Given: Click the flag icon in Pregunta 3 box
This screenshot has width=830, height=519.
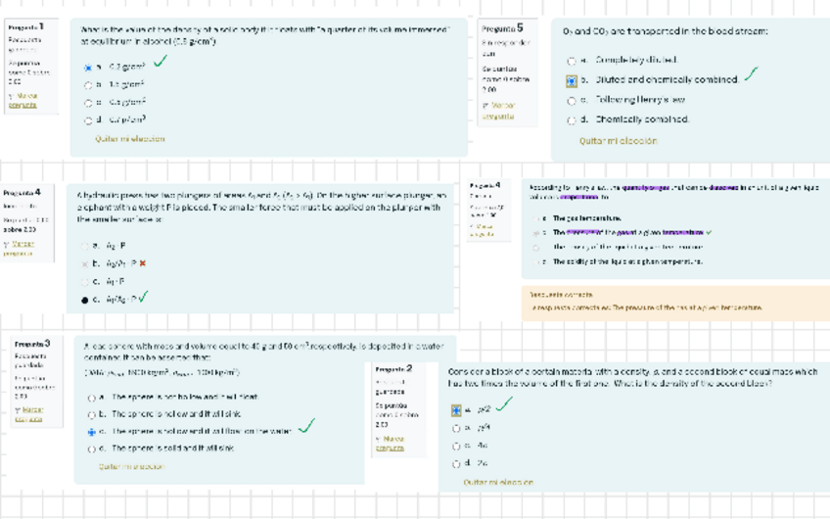Looking at the screenshot, I should [17, 409].
